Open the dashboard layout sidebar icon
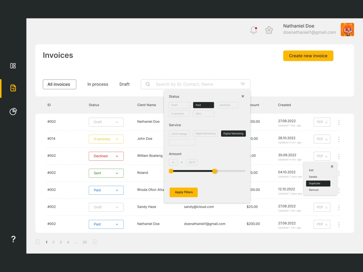This screenshot has height=272, width=363. tap(13, 66)
